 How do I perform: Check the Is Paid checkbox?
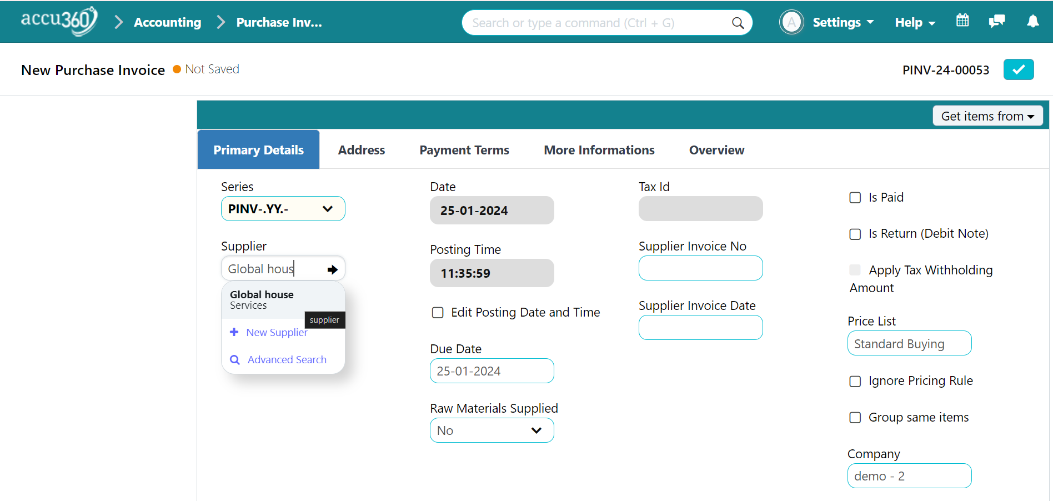tap(855, 198)
